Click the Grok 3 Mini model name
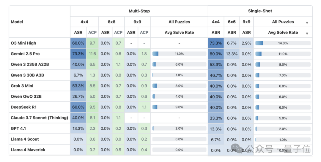 (x=22, y=86)
